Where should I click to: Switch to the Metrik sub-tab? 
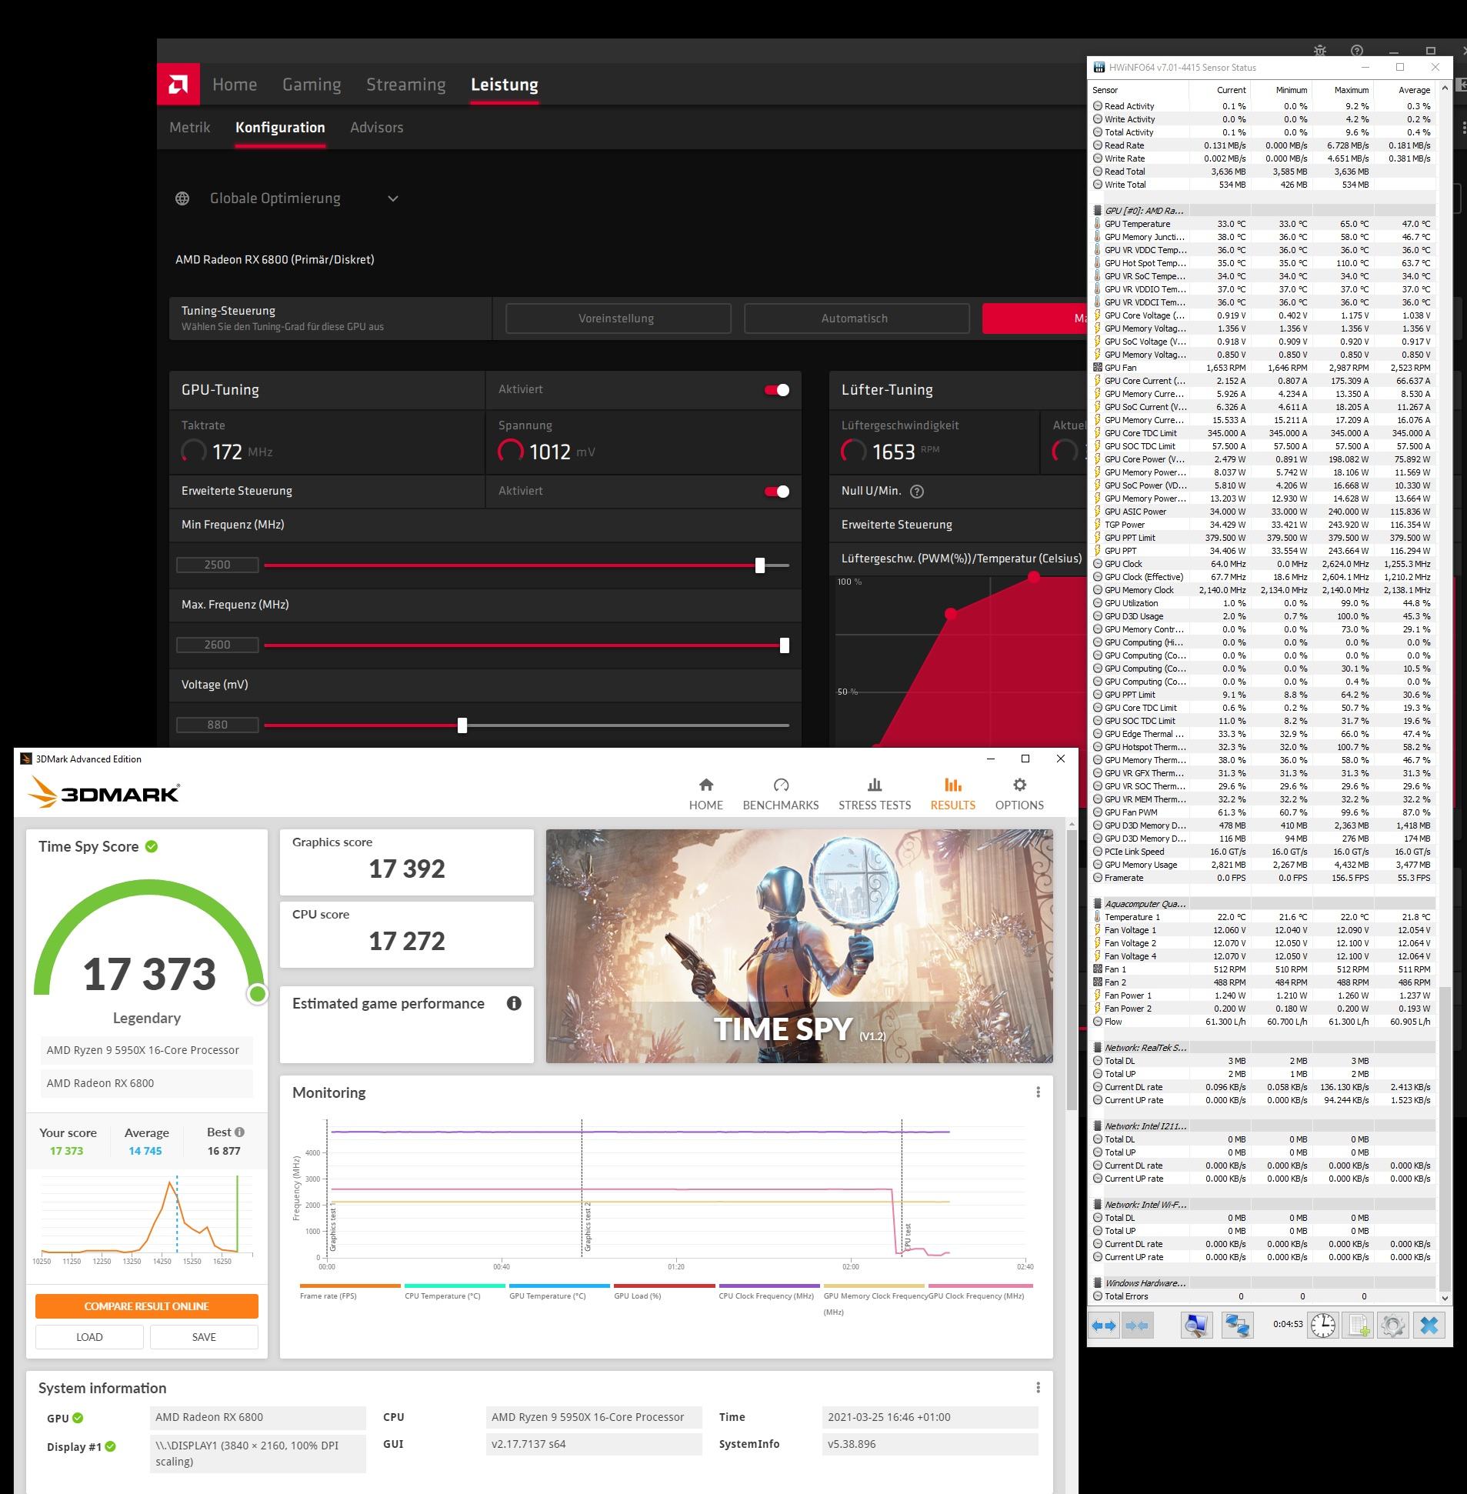pos(189,127)
